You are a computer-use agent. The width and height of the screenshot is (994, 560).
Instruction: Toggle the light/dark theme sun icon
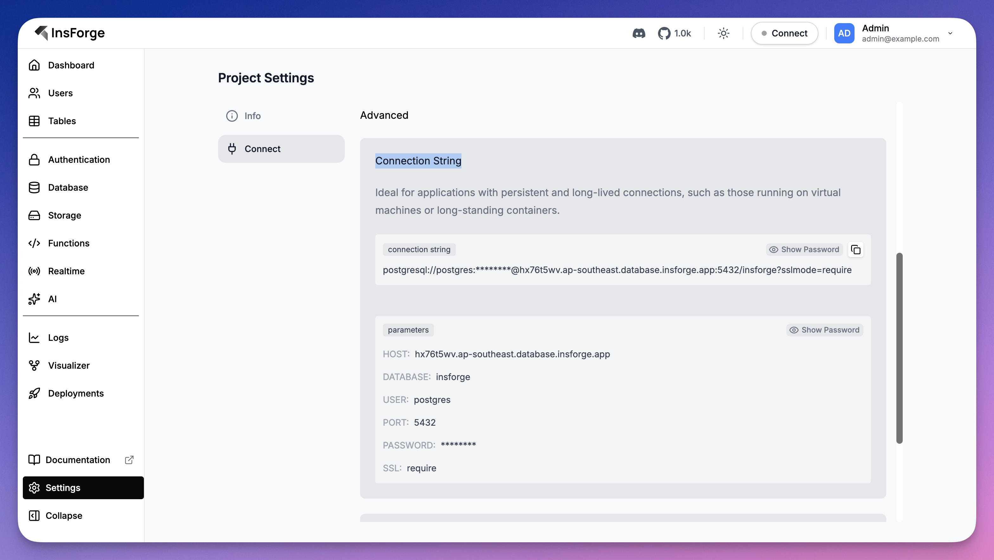tap(724, 33)
